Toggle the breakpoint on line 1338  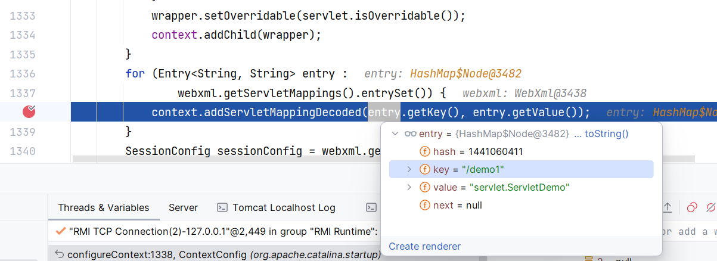click(29, 111)
